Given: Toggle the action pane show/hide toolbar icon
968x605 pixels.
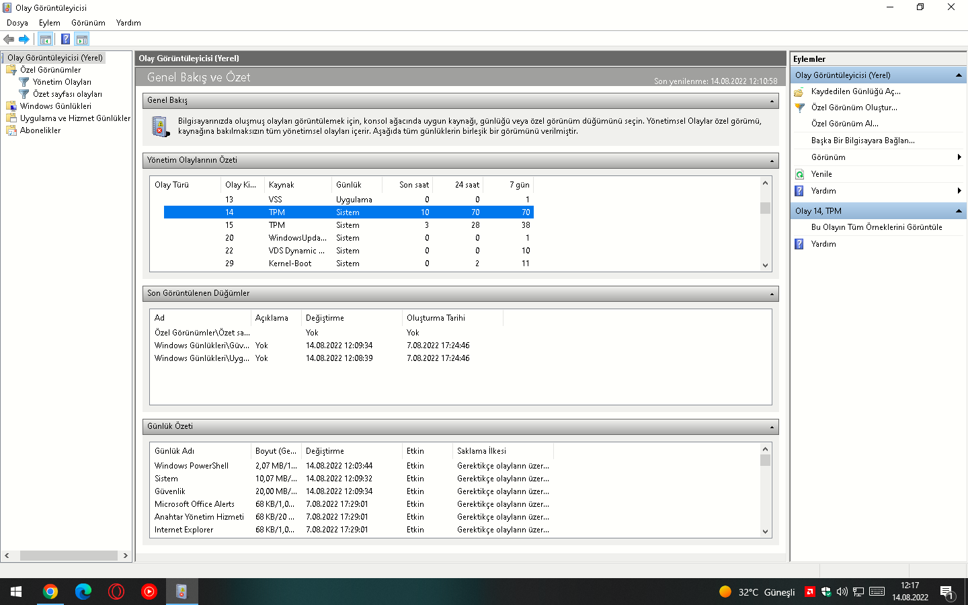Looking at the screenshot, I should point(82,39).
